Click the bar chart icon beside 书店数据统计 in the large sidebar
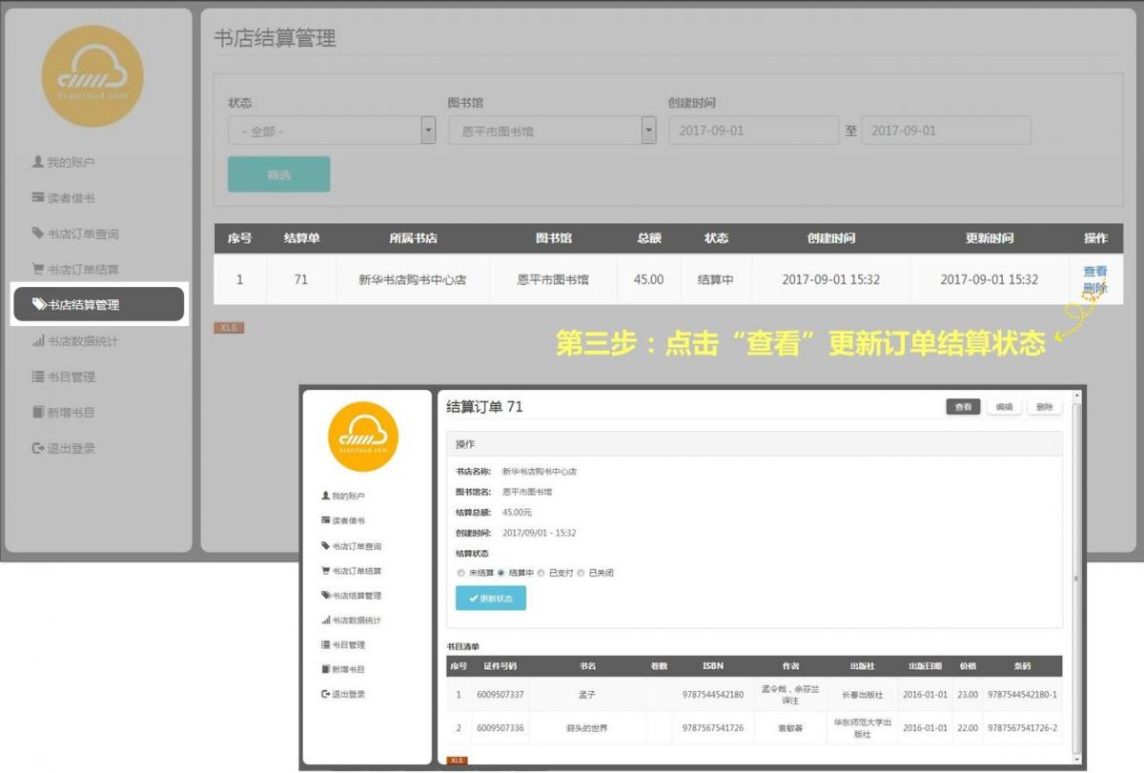This screenshot has width=1144, height=773. (38, 341)
